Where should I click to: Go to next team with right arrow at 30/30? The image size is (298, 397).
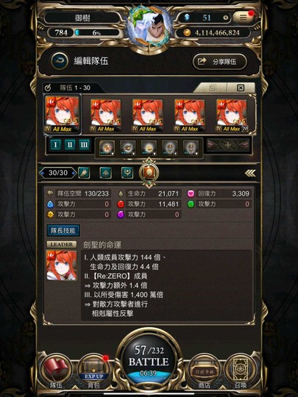coord(74,173)
